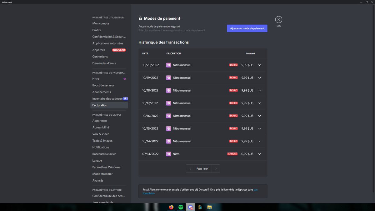The width and height of the screenshot is (375, 211).
Task: Expand the 10/18/2022 transaction details
Action: [x=259, y=90]
